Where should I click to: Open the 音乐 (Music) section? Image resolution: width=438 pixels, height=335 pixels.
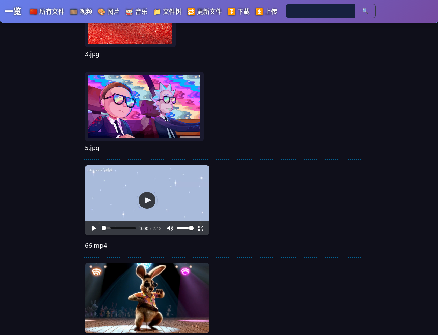tap(137, 12)
